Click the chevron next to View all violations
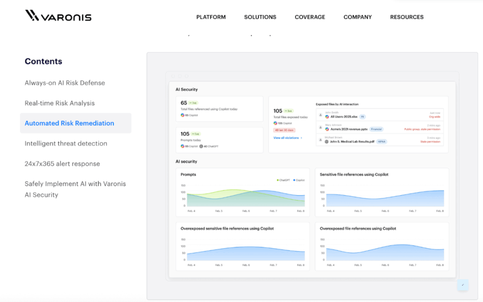This screenshot has height=302, width=483. pos(301,138)
